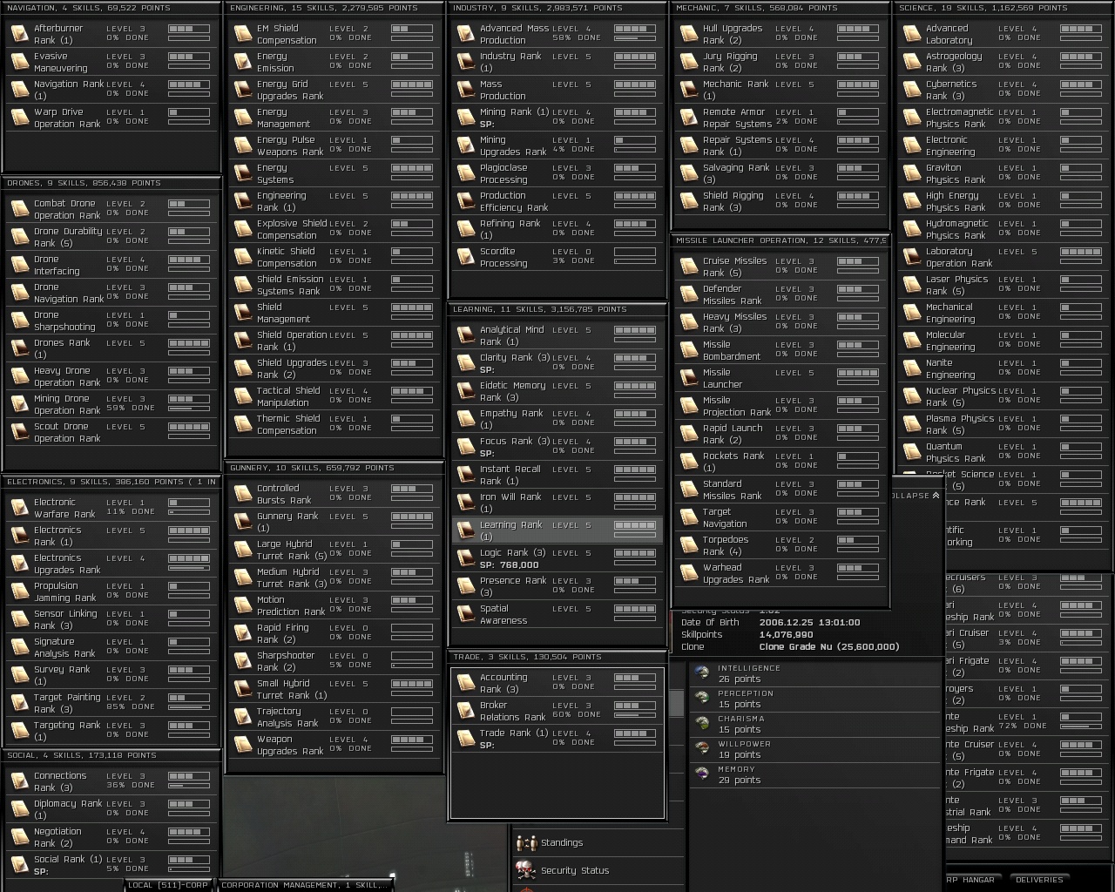
Task: Collapse the Trade skill group header
Action: pyautogui.click(x=558, y=657)
